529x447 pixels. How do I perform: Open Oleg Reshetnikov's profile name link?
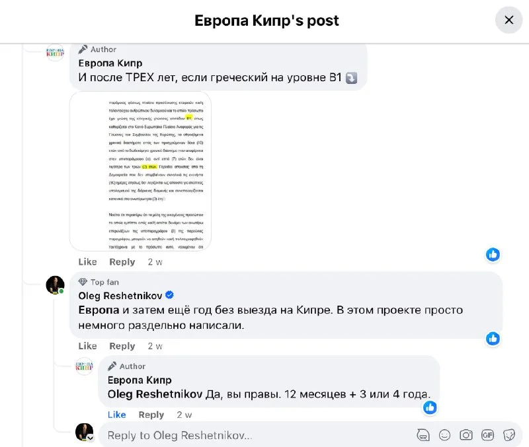pyautogui.click(x=120, y=296)
